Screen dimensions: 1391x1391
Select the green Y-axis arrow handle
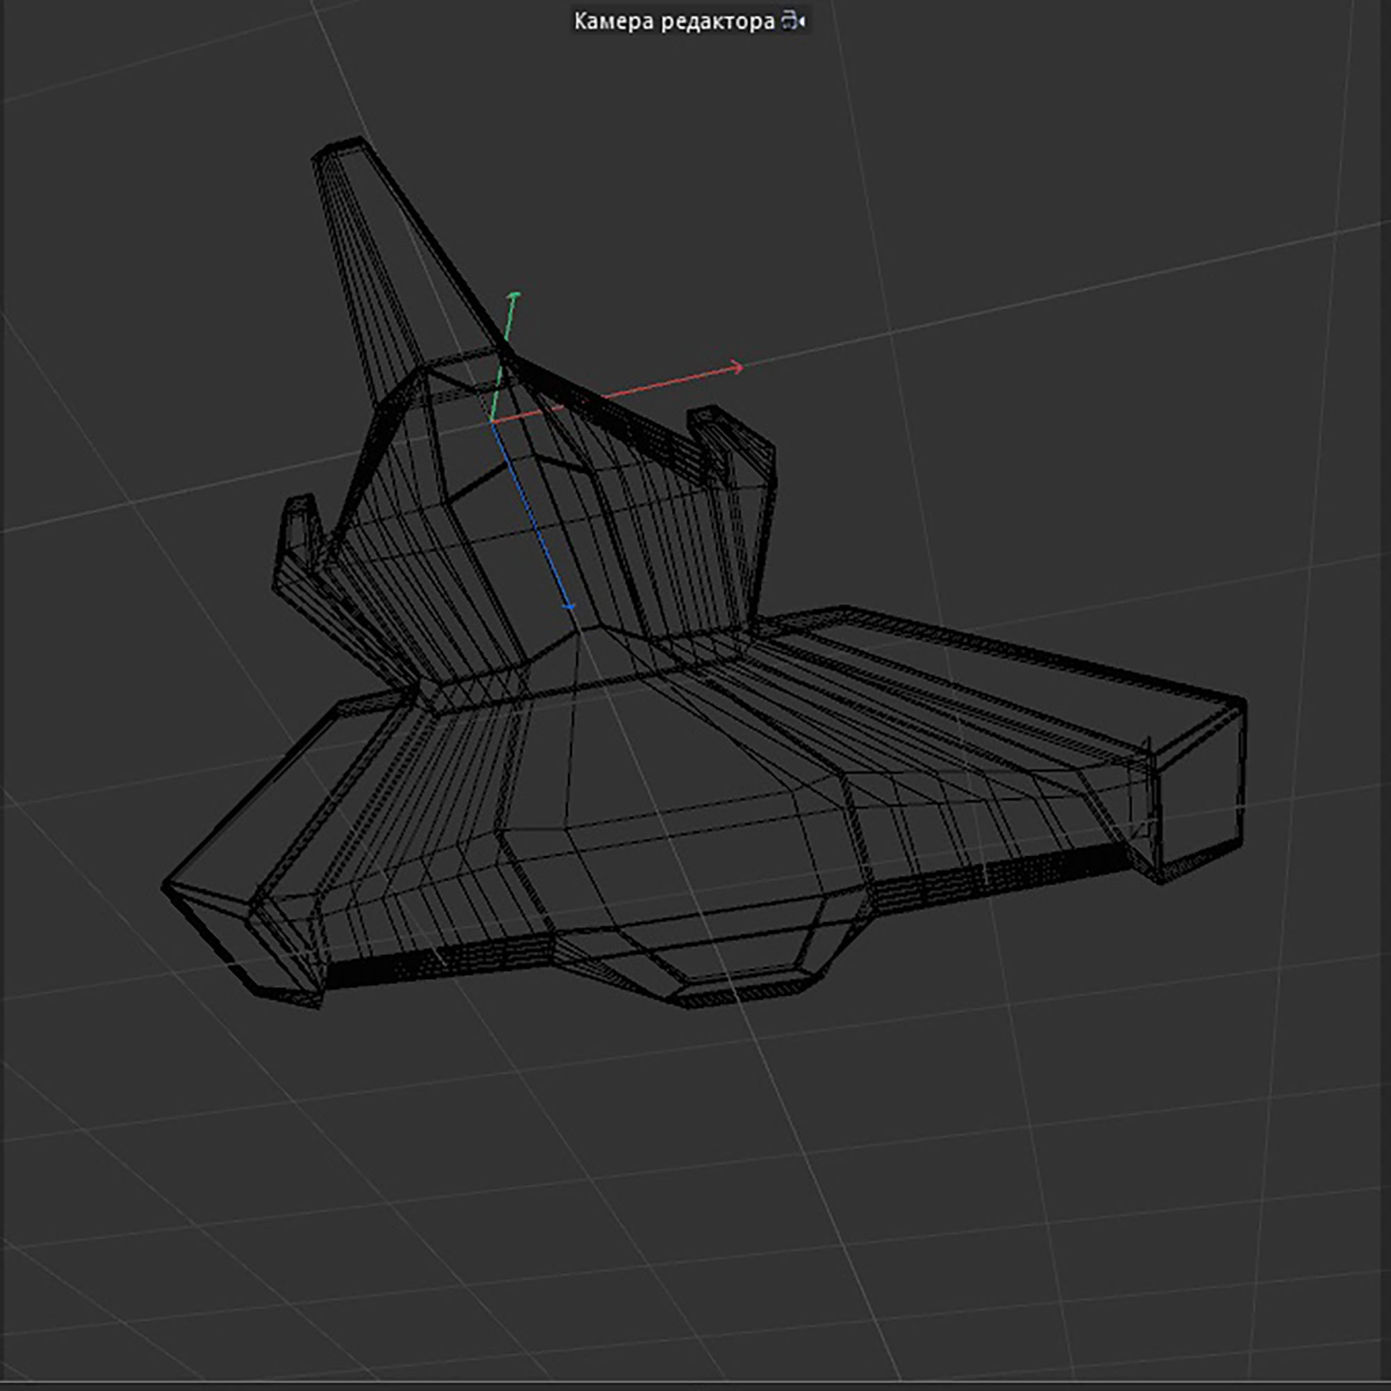[513, 296]
